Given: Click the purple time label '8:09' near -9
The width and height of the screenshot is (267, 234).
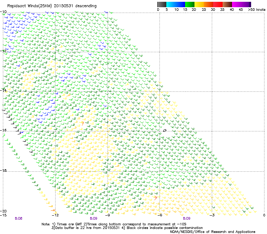Looking at the screenshot, I should [93, 219].
